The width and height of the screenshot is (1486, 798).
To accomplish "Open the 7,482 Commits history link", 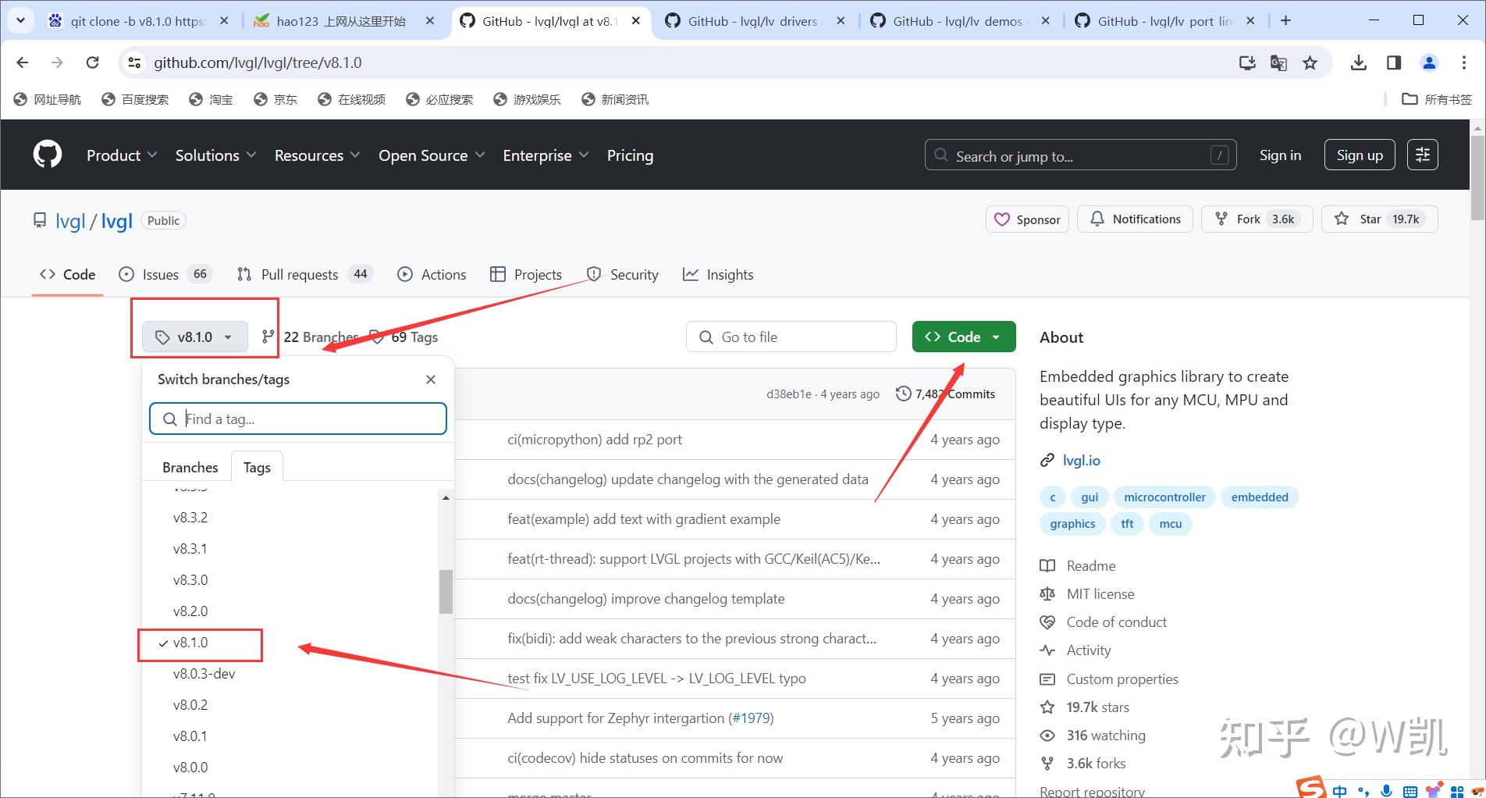I will [946, 394].
